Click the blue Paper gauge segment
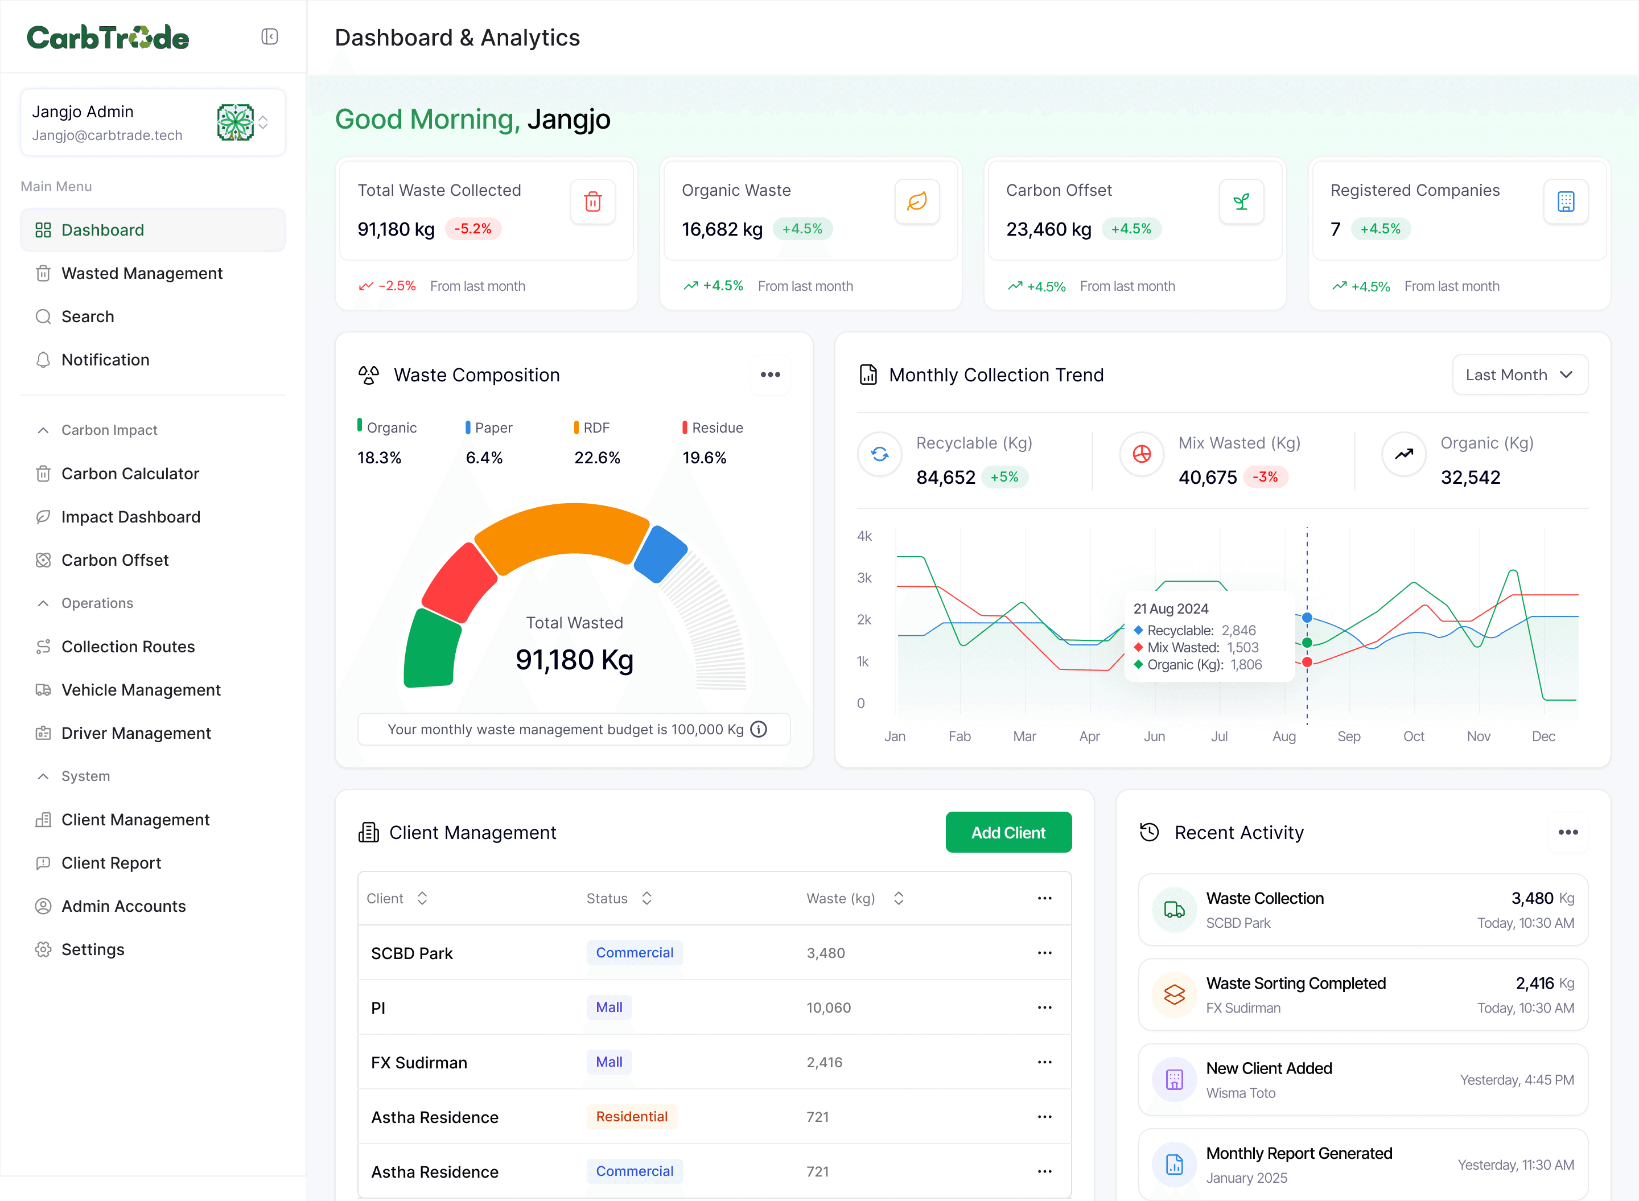The width and height of the screenshot is (1639, 1201). pos(661,555)
